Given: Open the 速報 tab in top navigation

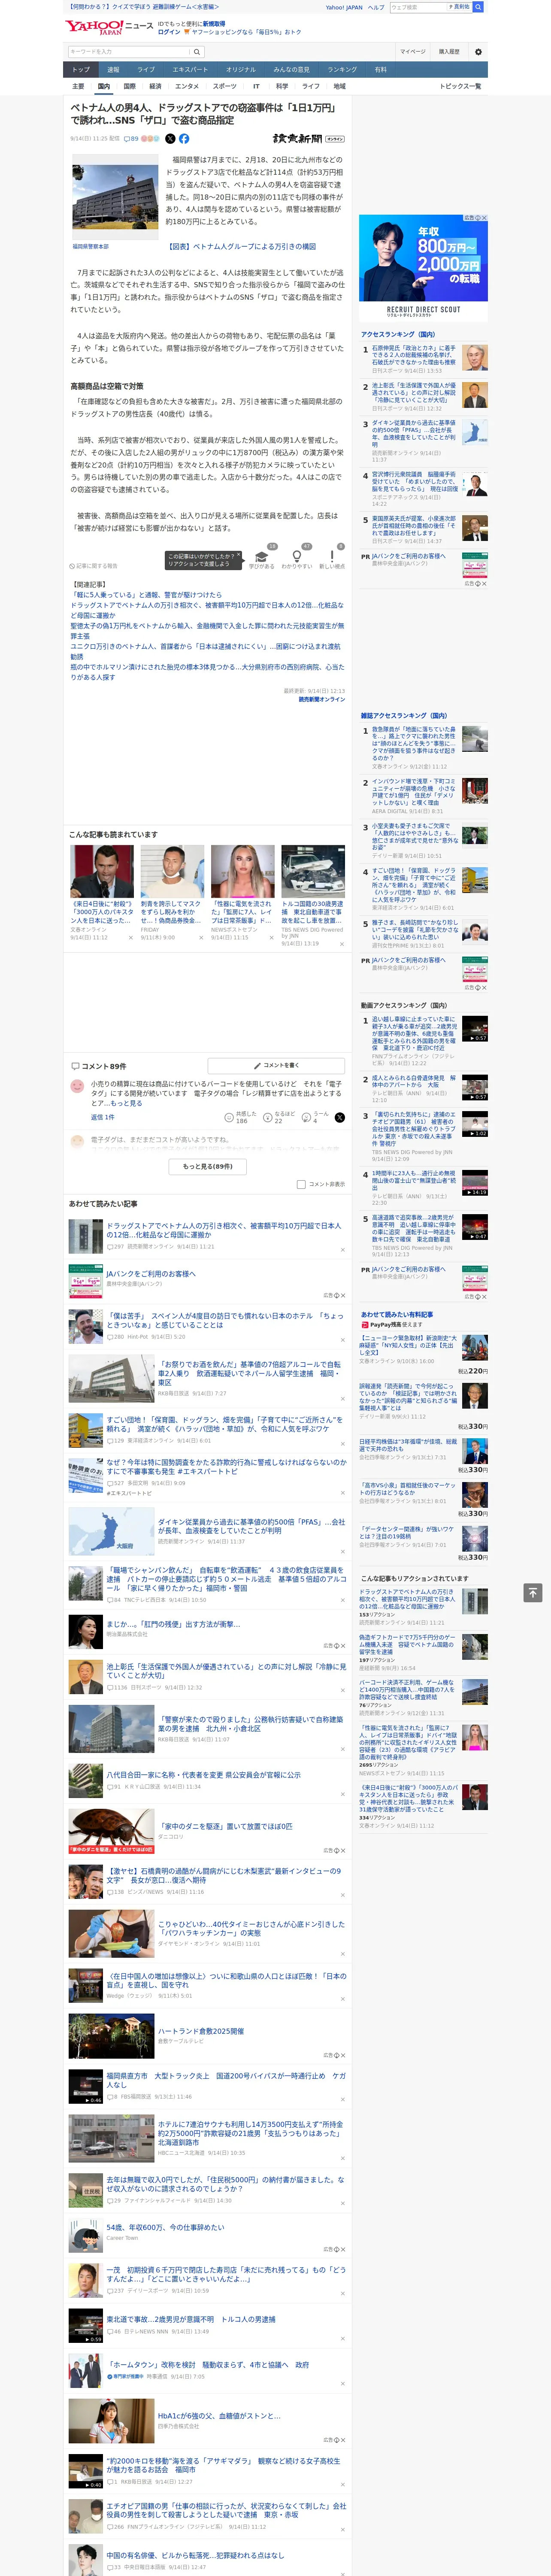Looking at the screenshot, I should tap(113, 70).
